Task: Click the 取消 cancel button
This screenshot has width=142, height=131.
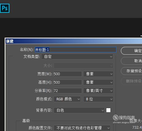Action: coord(132,61)
